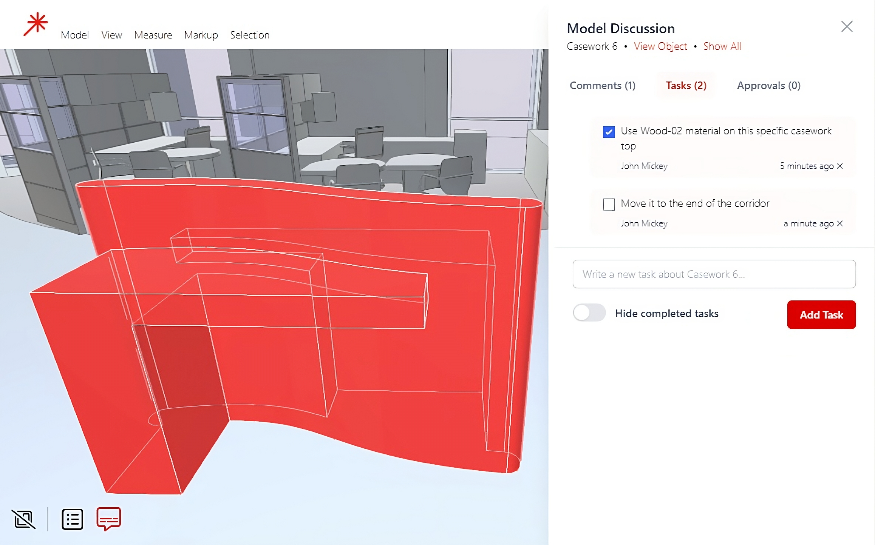Focus the new task text field

(714, 274)
